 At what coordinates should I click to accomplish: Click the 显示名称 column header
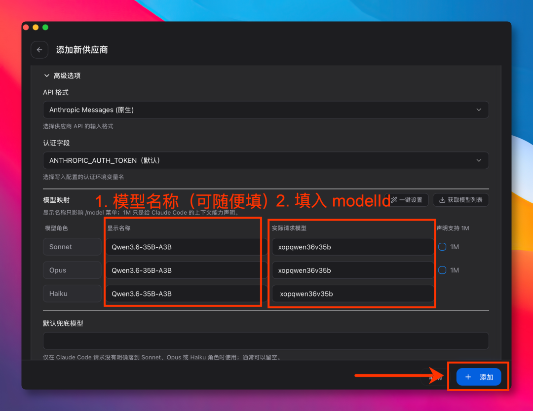click(x=119, y=228)
